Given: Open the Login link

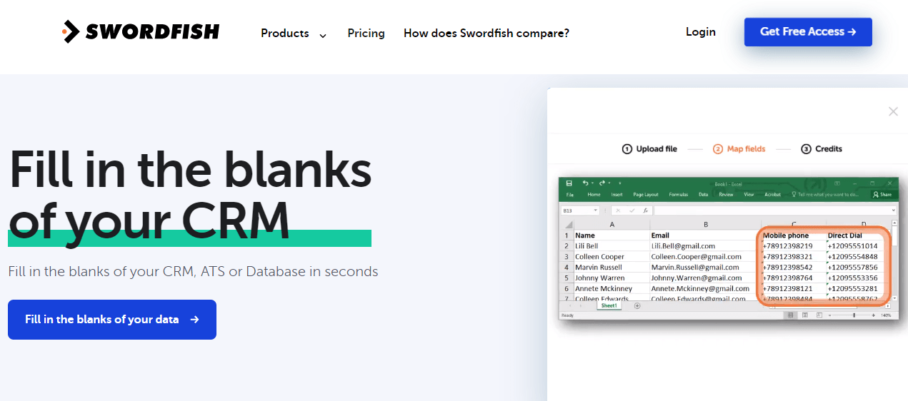Looking at the screenshot, I should 701,31.
